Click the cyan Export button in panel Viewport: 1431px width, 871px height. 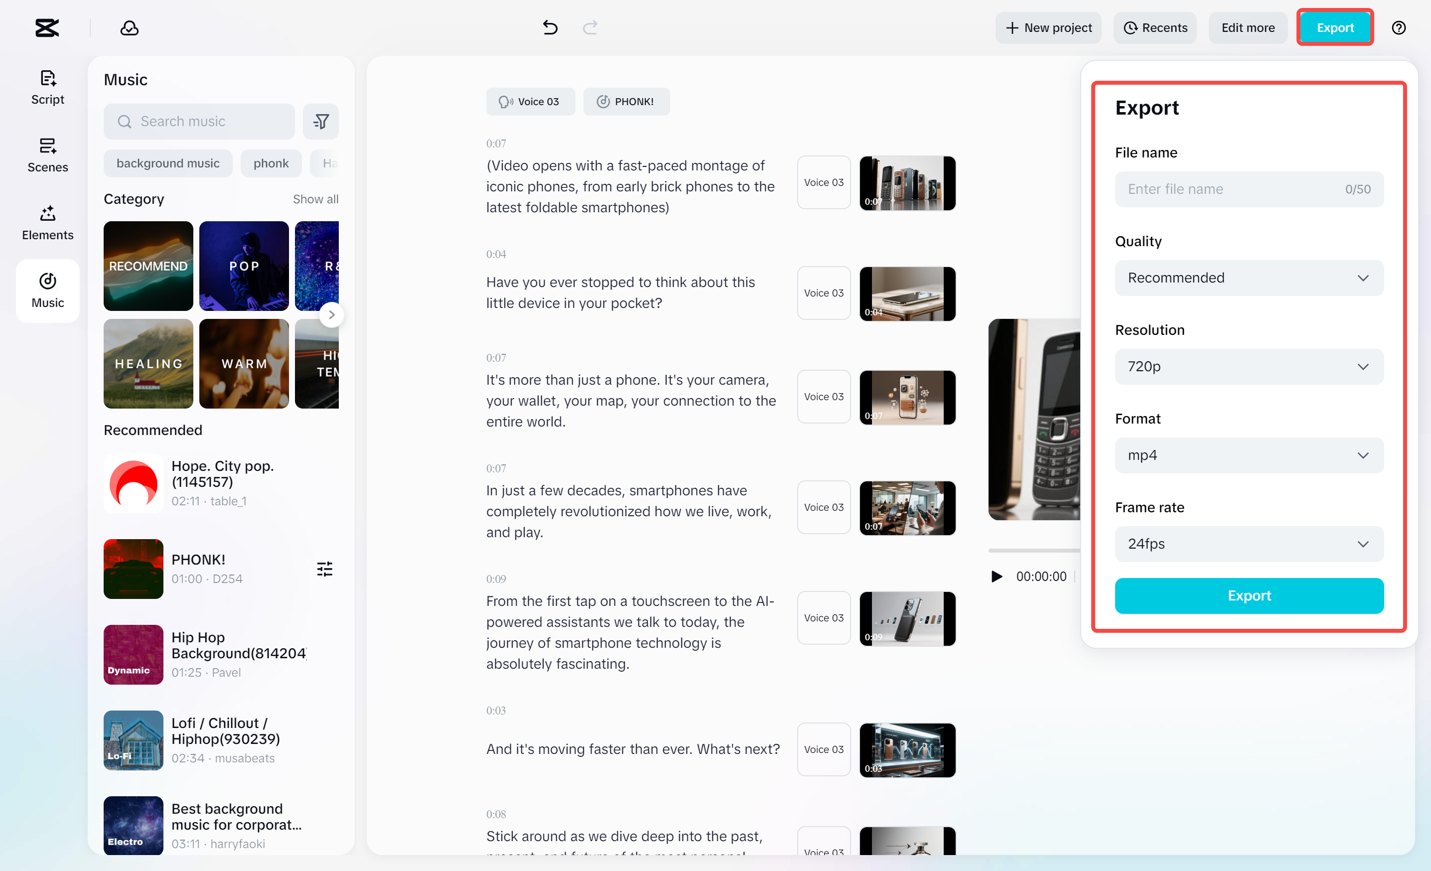pyautogui.click(x=1249, y=595)
